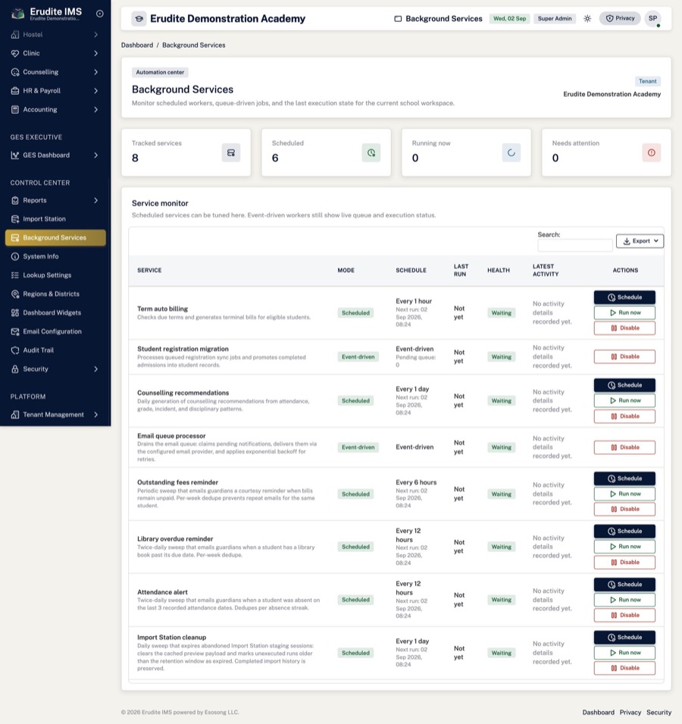Open Lookup Settings menu item
682x724 pixels.
pyautogui.click(x=55, y=275)
